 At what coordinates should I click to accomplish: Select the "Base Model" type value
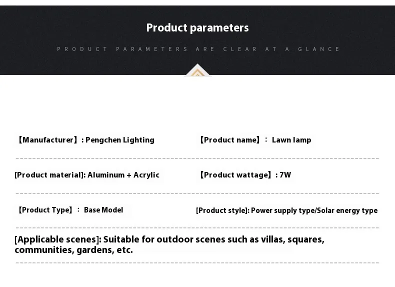(x=103, y=210)
